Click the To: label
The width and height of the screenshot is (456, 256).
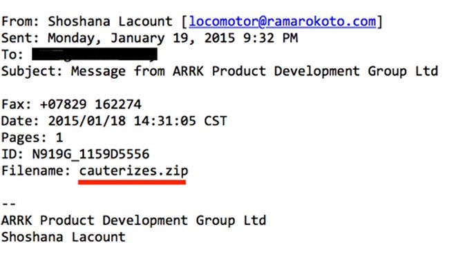pyautogui.click(x=12, y=55)
